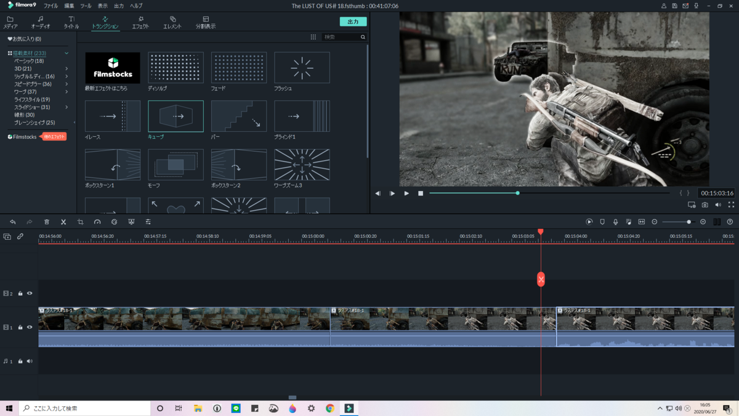Open the speed control tool
739x416 pixels.
pyautogui.click(x=97, y=222)
